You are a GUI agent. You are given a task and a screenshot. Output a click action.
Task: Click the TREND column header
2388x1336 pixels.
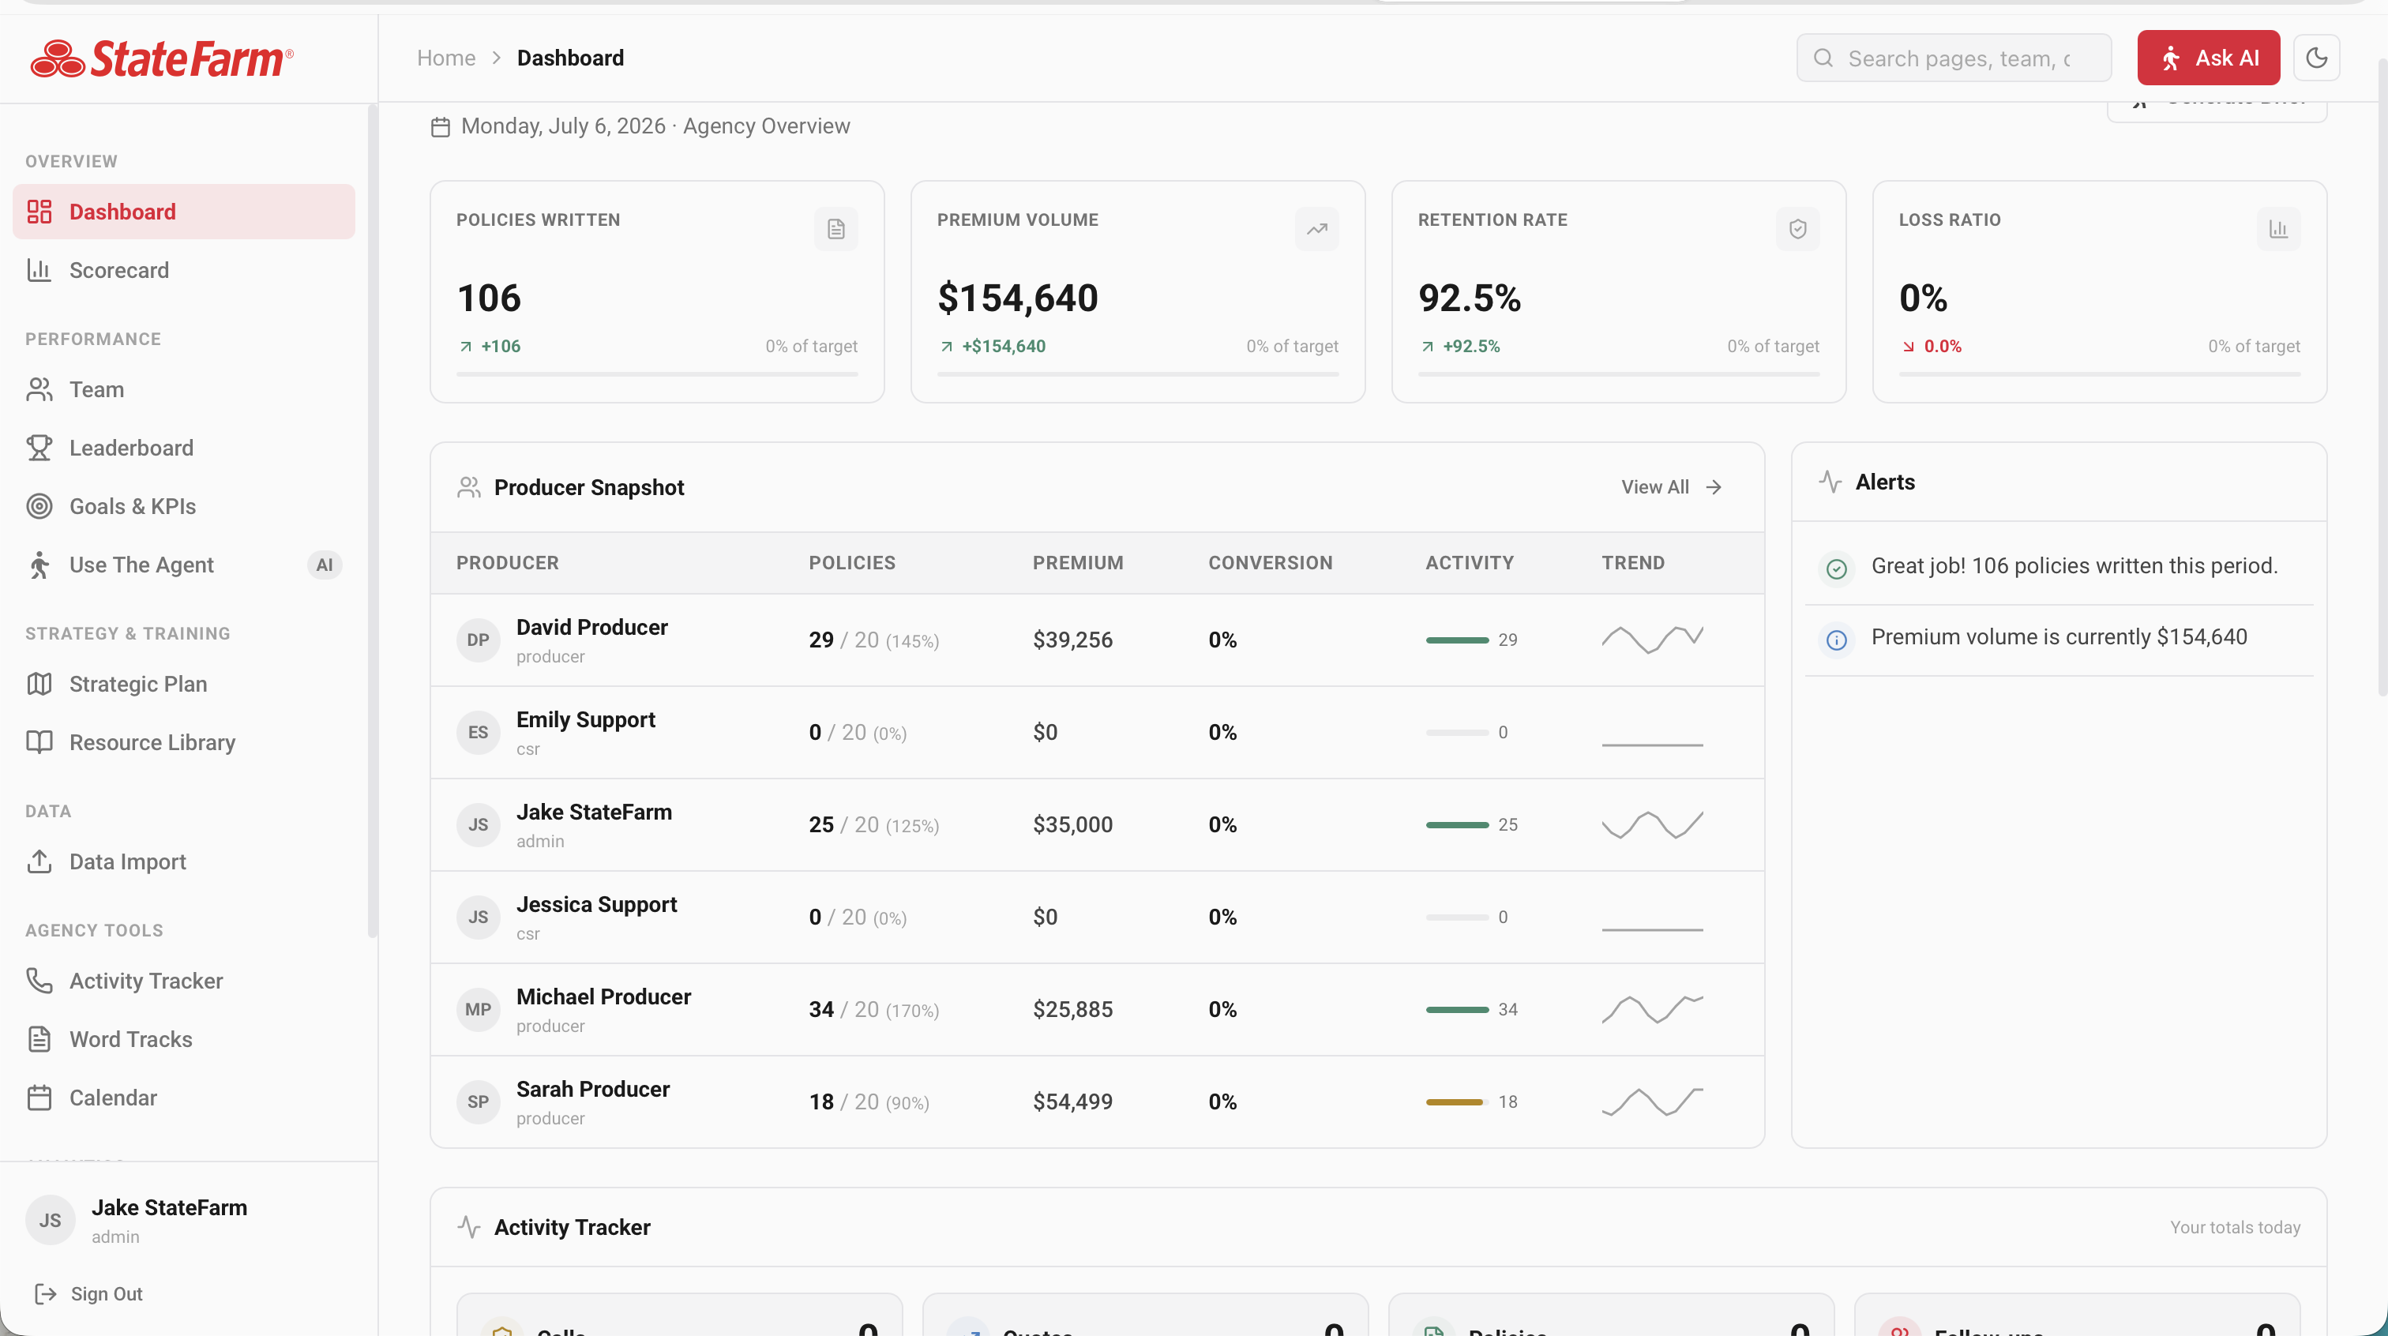coord(1633,563)
